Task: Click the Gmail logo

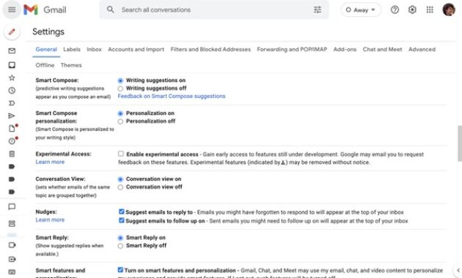Action: [x=45, y=10]
